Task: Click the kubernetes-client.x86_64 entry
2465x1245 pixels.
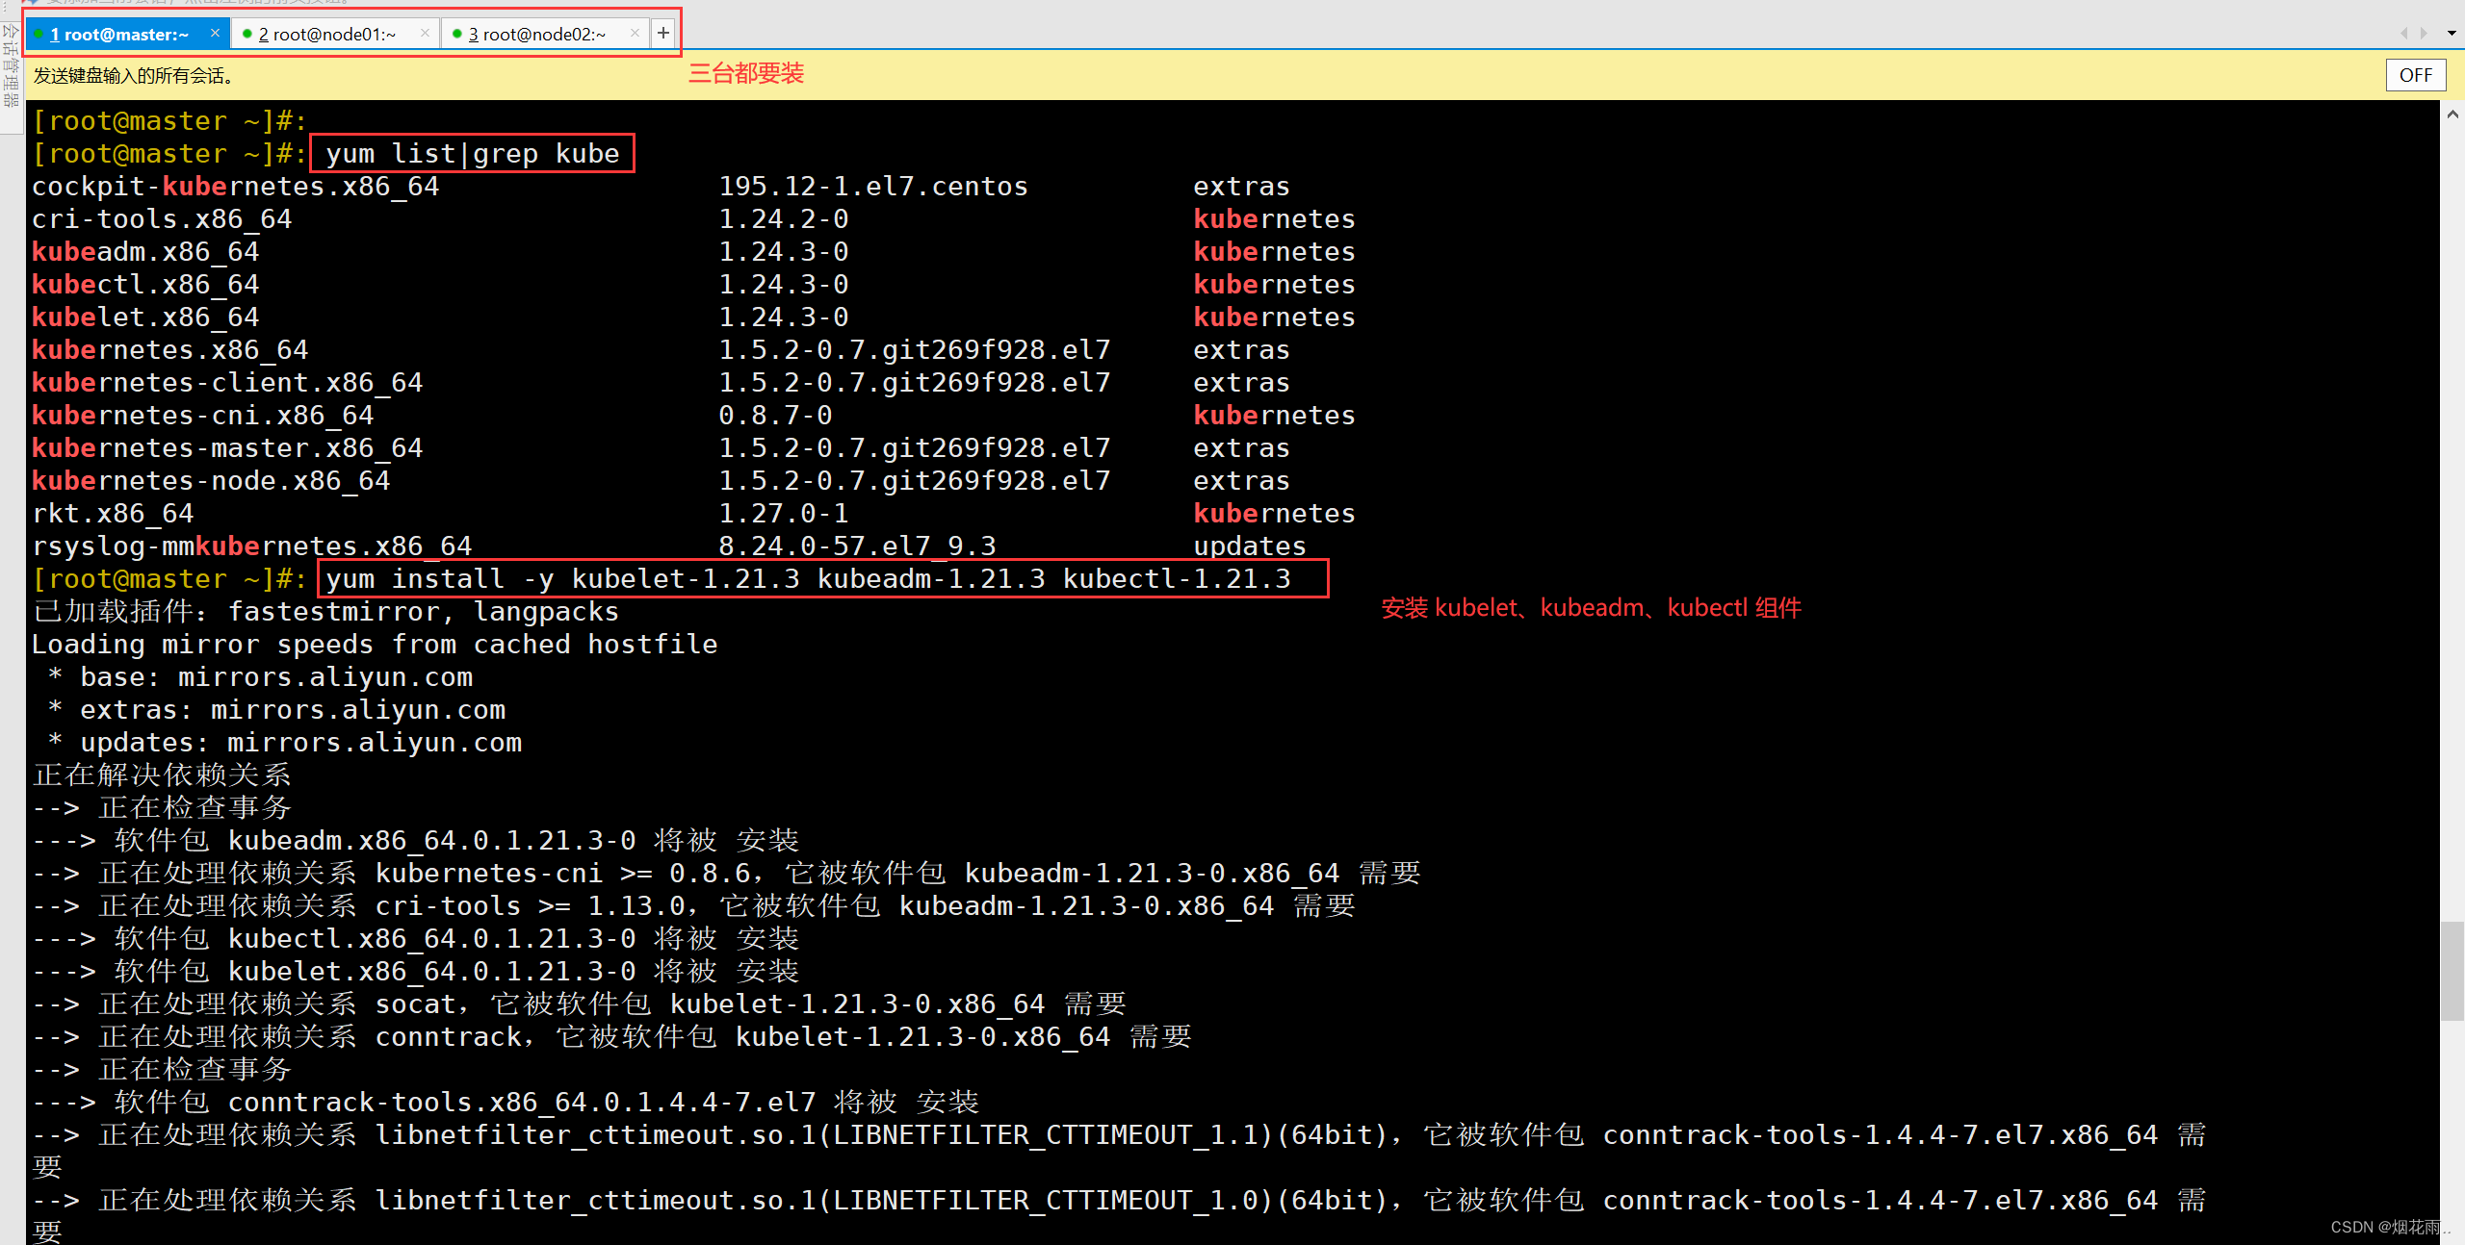Action: click(227, 383)
